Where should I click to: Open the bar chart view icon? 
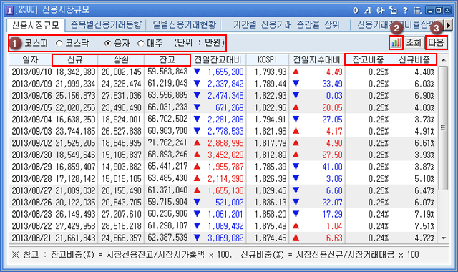(396, 43)
